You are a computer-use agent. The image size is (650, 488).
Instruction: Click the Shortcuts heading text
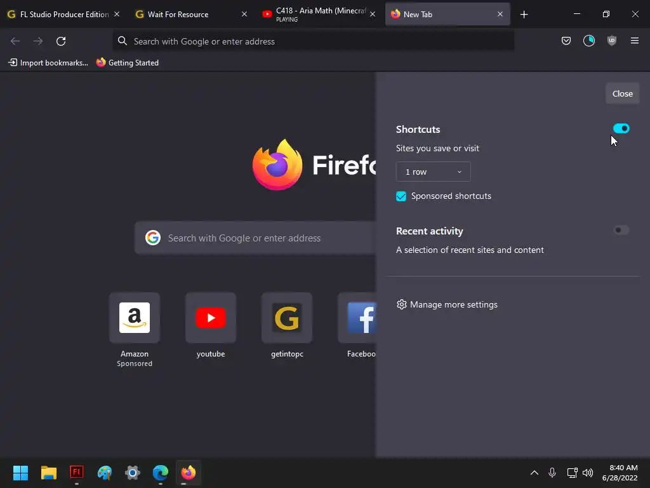click(x=418, y=129)
